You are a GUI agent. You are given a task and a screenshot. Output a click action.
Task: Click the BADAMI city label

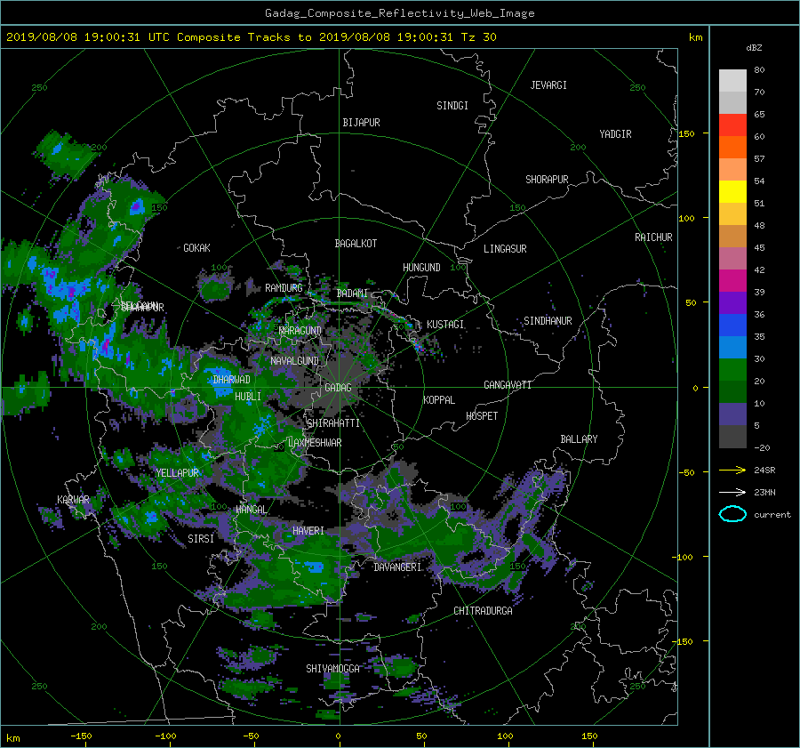(352, 294)
